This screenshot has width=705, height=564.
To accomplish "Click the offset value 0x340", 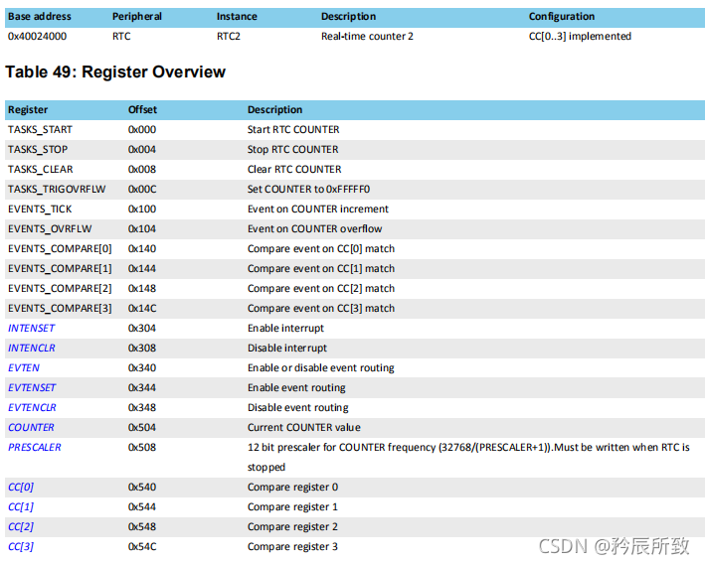I will [142, 367].
